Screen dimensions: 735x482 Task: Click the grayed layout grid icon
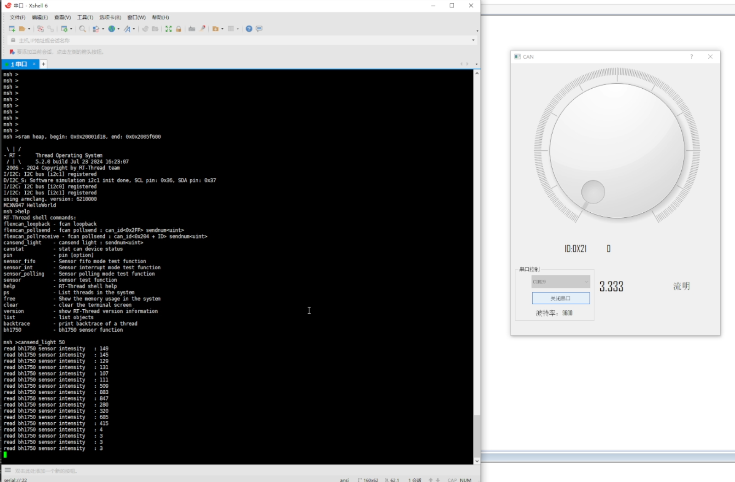pyautogui.click(x=231, y=29)
